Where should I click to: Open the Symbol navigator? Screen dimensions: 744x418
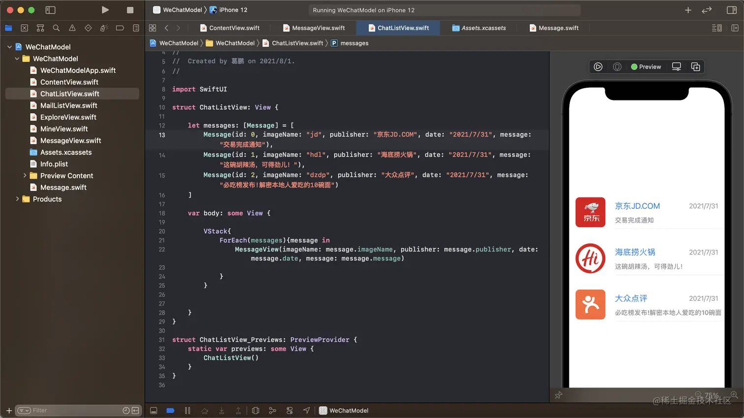40,28
